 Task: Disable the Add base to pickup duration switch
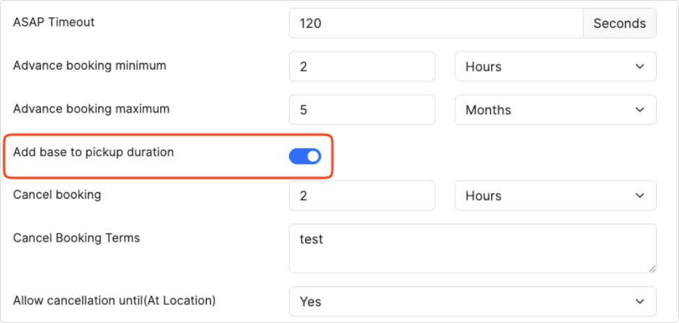(305, 156)
